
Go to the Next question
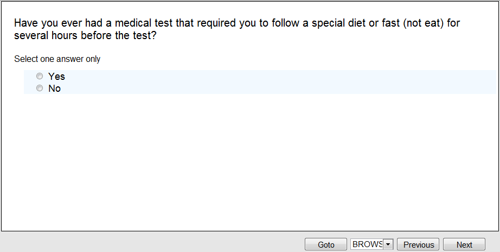[464, 244]
